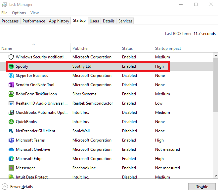Click the Microsoft Teams icon
The height and width of the screenshot is (194, 218).
tap(11, 140)
